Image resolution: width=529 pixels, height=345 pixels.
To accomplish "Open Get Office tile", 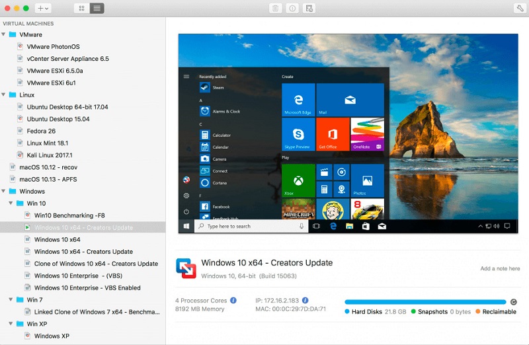I will click(x=333, y=134).
